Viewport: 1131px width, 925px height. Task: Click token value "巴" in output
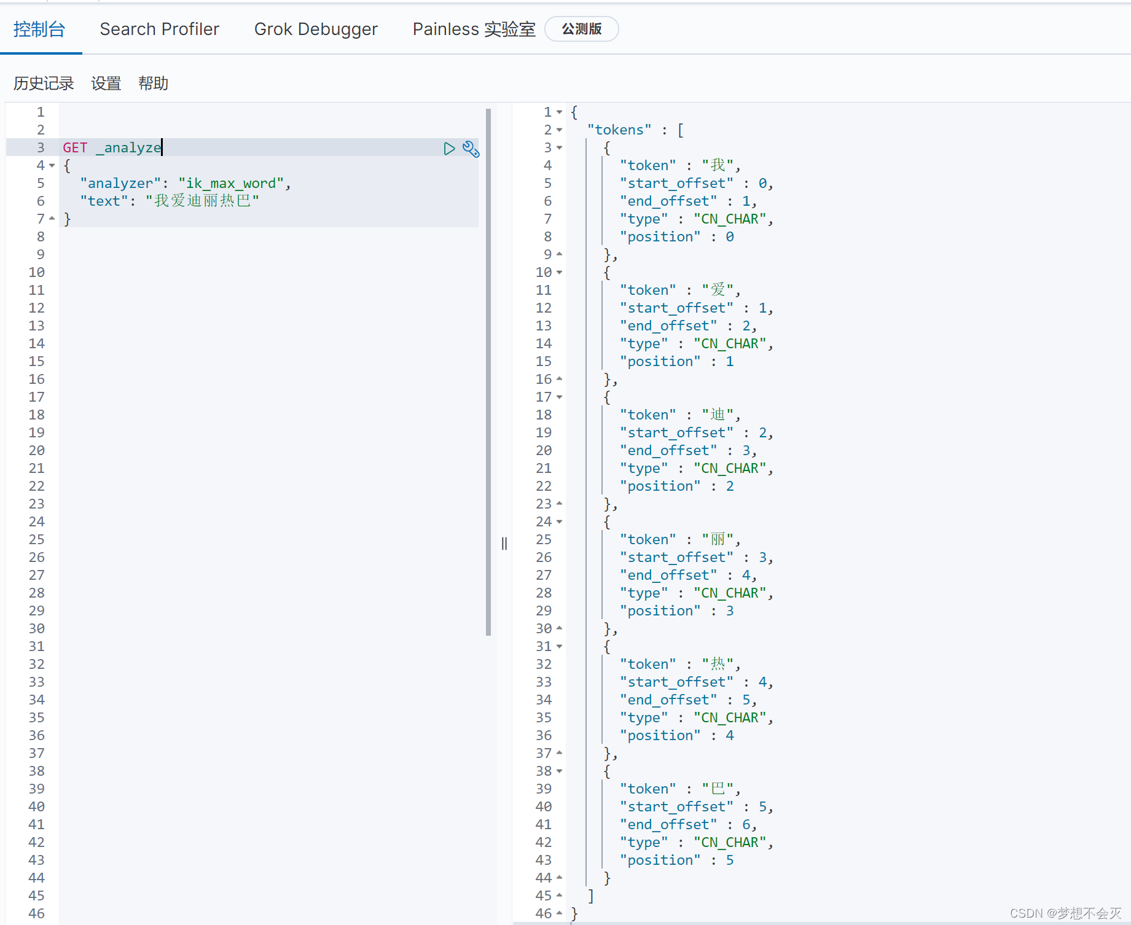(718, 789)
